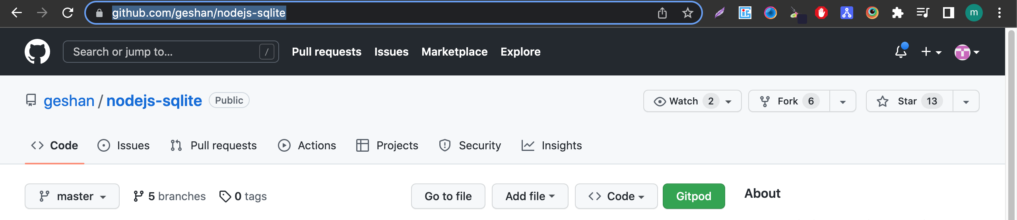Image resolution: width=1017 pixels, height=220 pixels.
Task: Click the repository book icon beside geshan
Action: [x=31, y=100]
